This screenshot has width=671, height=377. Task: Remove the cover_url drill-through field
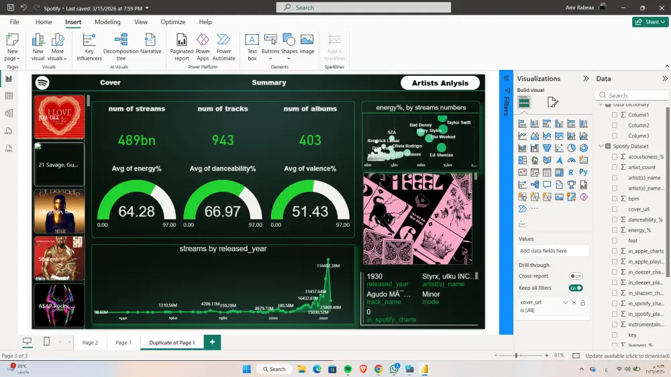pos(574,302)
